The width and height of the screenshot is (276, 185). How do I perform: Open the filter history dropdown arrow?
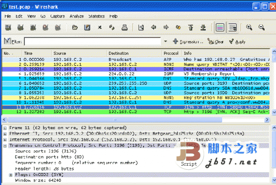[x=166, y=41]
